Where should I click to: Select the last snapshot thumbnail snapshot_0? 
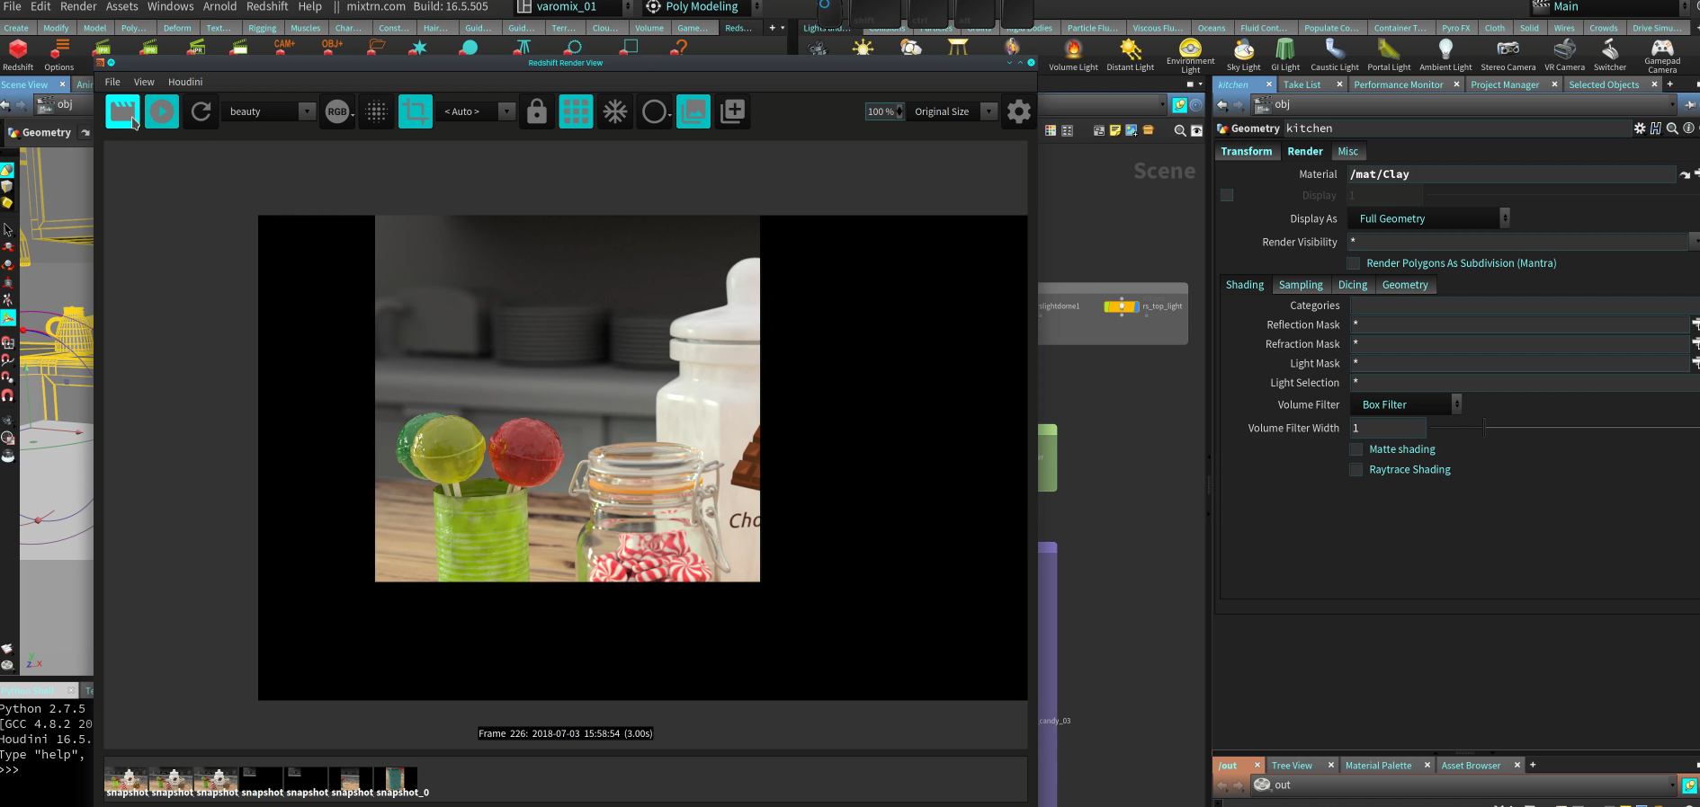point(396,779)
